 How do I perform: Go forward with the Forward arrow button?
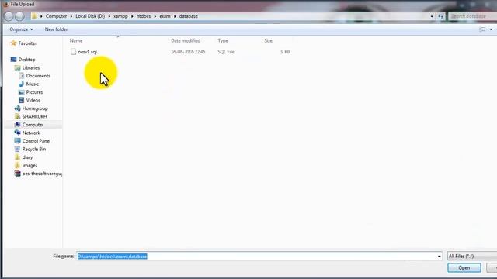(x=19, y=16)
